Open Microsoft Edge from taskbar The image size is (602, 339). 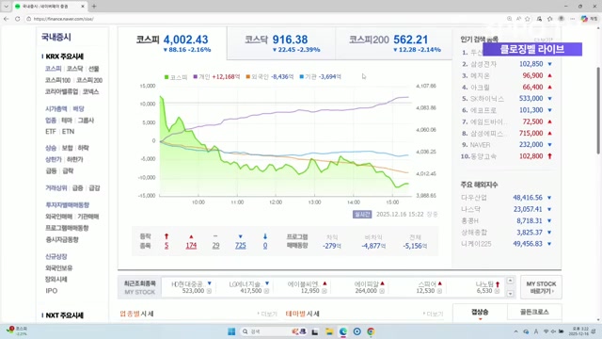pos(342,331)
